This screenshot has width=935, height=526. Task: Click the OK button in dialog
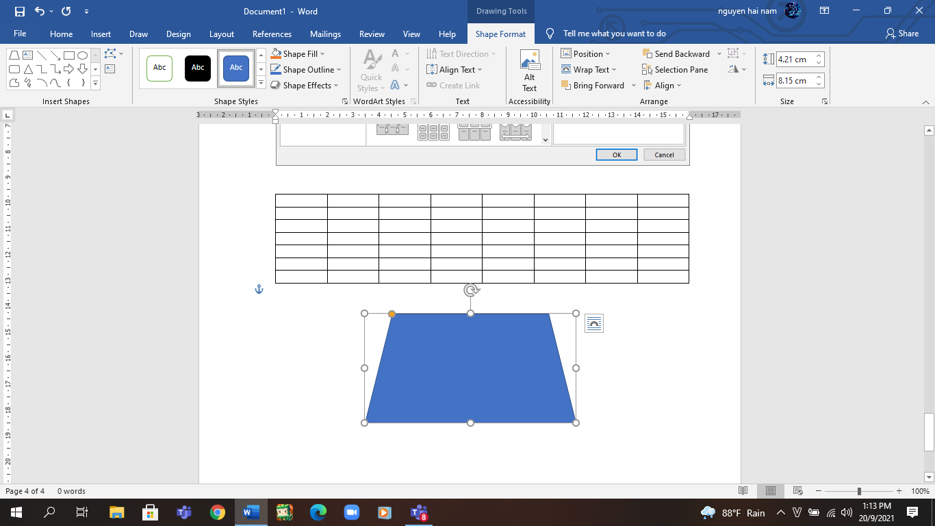pos(617,155)
